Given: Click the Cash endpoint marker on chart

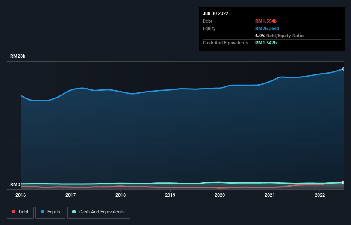Looking at the screenshot, I should [344, 183].
